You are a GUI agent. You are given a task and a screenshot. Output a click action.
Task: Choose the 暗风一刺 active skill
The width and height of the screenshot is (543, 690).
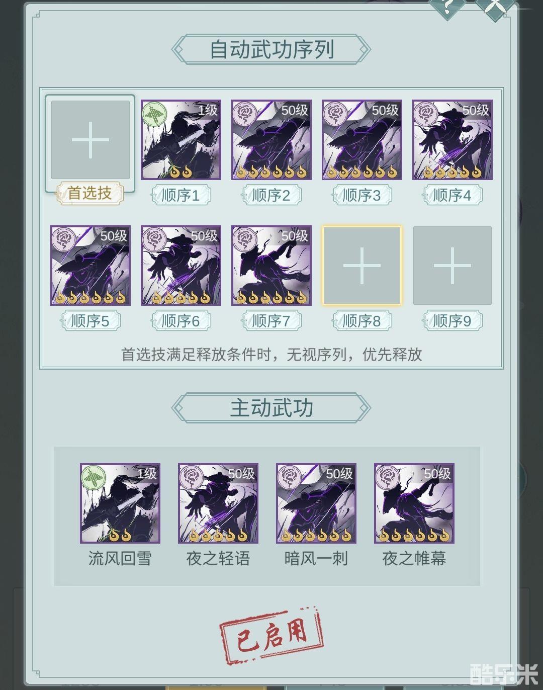click(x=316, y=503)
